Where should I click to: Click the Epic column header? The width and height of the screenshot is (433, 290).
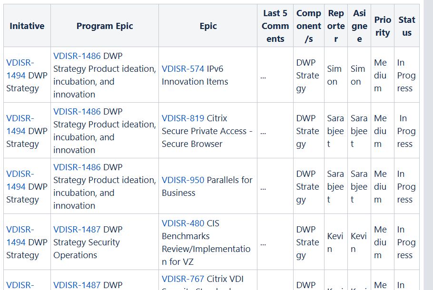(x=208, y=26)
